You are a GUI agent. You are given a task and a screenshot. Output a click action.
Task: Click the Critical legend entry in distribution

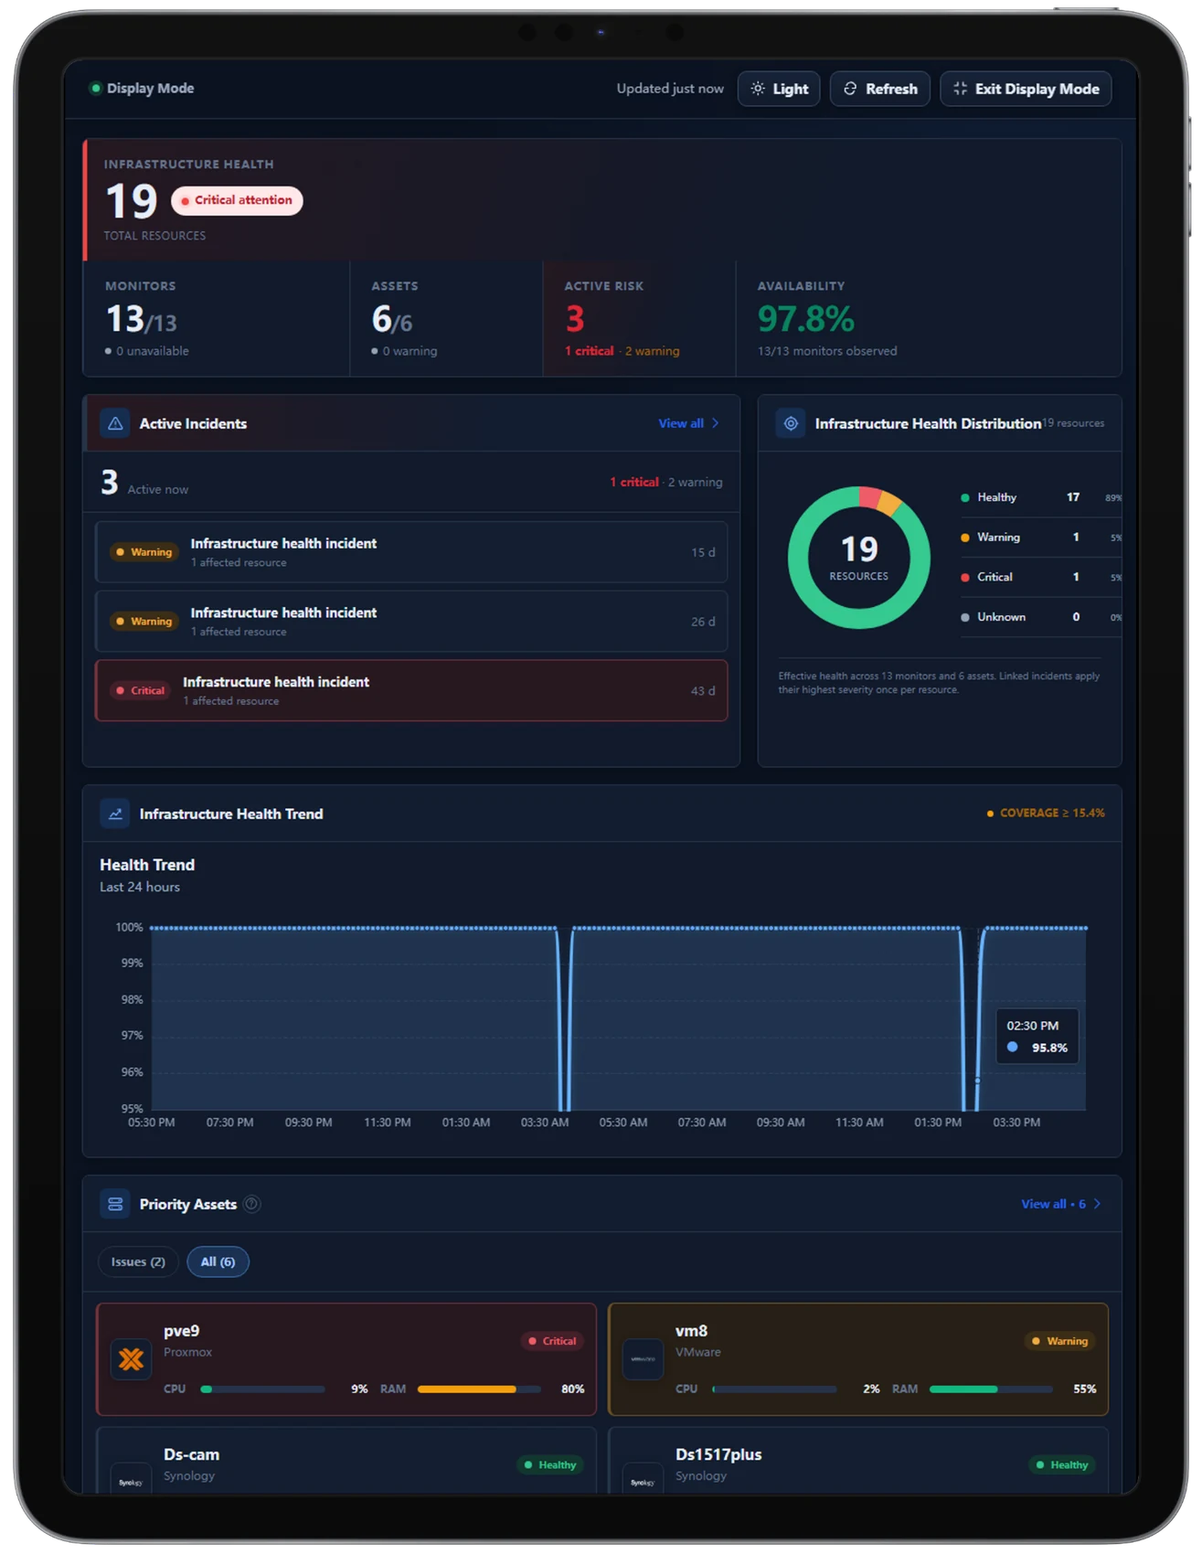click(x=1040, y=577)
